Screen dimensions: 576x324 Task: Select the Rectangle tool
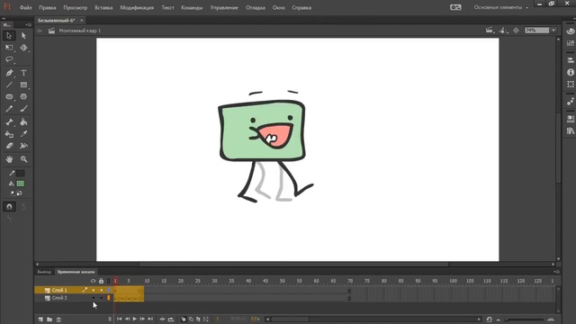[x=23, y=85]
